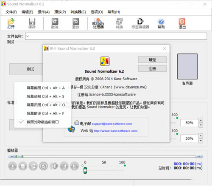Screen dimensions: 212x186
Task: Expand the 文件名称 dropdown
Action: pos(28,37)
